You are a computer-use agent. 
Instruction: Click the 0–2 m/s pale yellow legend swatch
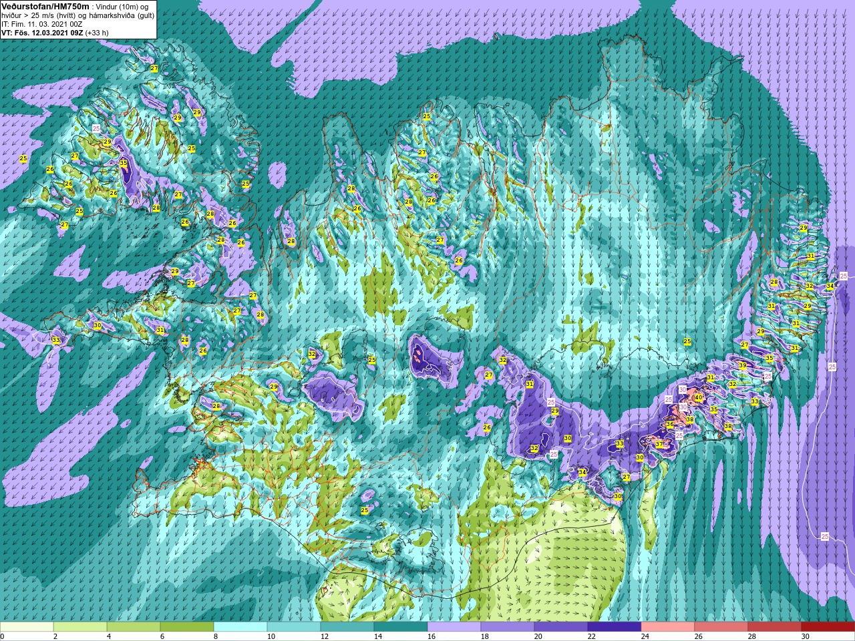tap(27, 627)
